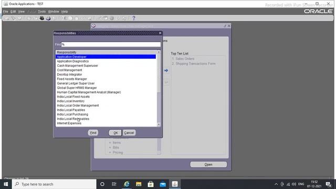
Task: Click the Find button in Responsibilities dialog
Action: (x=93, y=133)
